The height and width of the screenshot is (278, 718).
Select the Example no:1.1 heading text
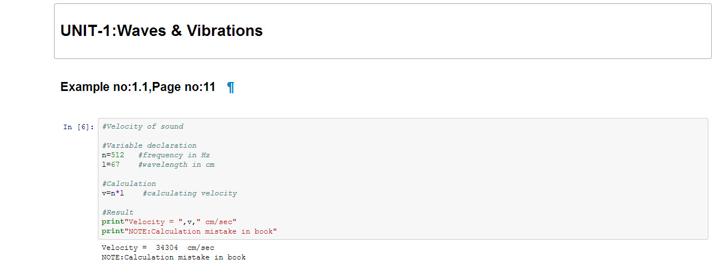click(138, 88)
